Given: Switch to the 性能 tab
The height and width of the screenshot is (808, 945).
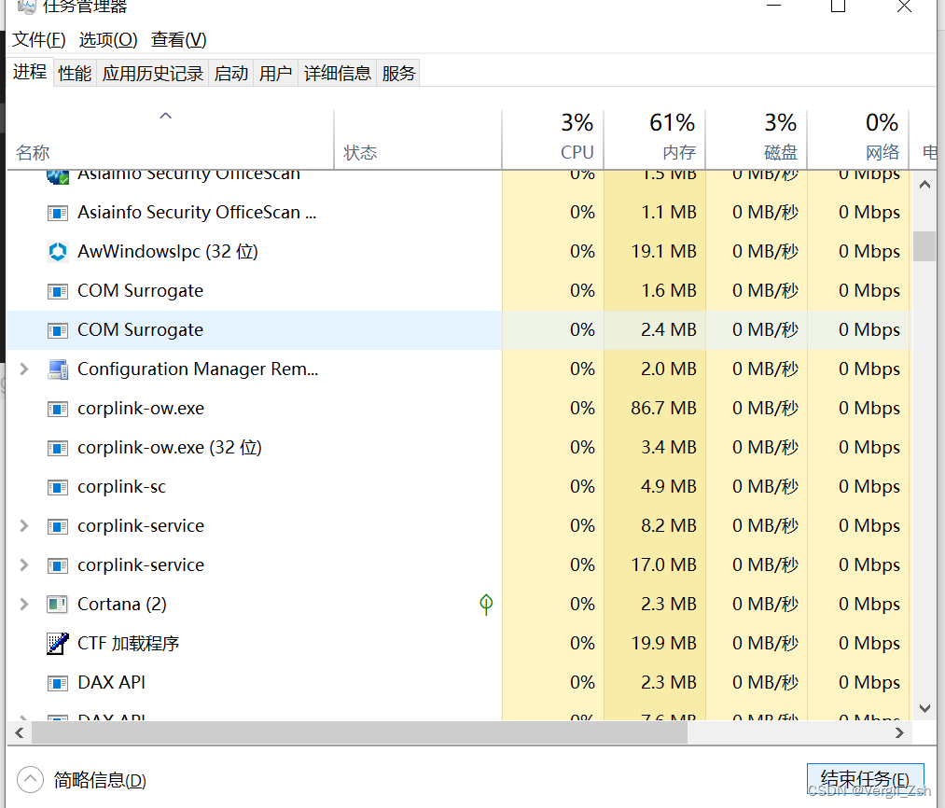Looking at the screenshot, I should point(75,73).
